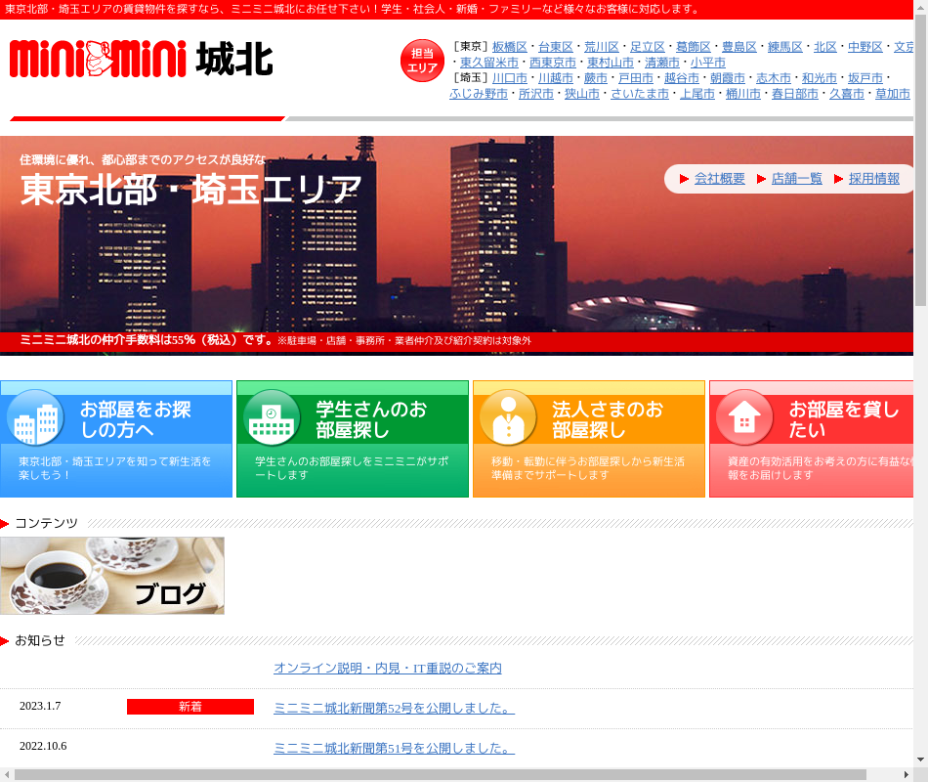Select the 板橋区 area link
The height and width of the screenshot is (782, 928).
coord(509,47)
